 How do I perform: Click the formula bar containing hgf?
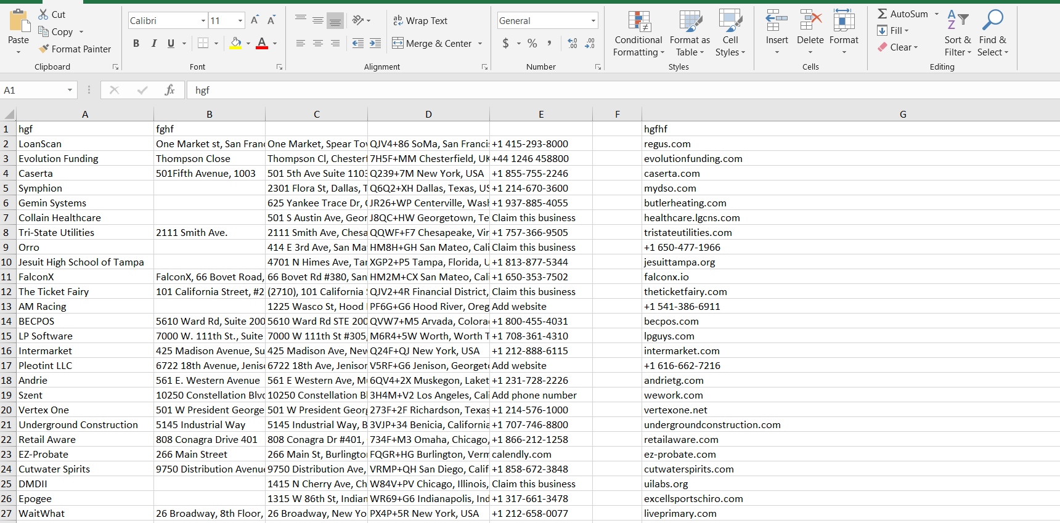pos(622,90)
